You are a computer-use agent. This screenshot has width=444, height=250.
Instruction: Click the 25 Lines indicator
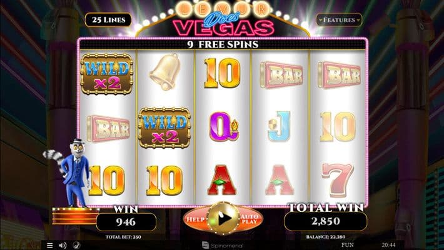click(x=108, y=20)
